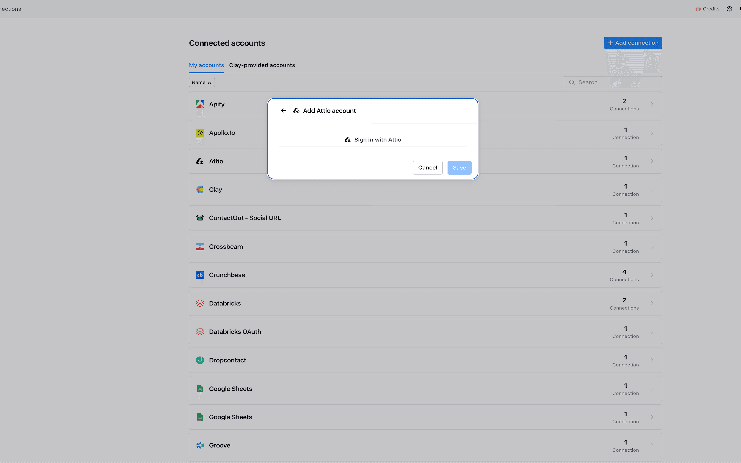Click the Crossbeam logo icon
This screenshot has height=463, width=741.
click(x=200, y=247)
